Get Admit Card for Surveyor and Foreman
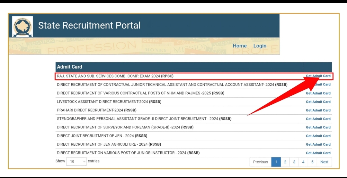 [x=318, y=127]
